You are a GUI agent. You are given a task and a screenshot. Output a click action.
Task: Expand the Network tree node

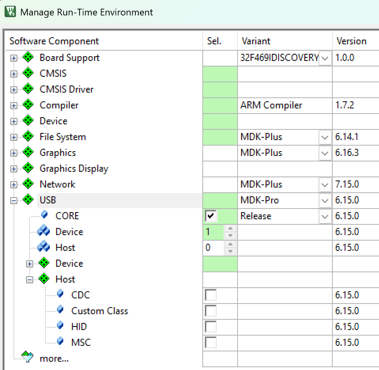(14, 185)
